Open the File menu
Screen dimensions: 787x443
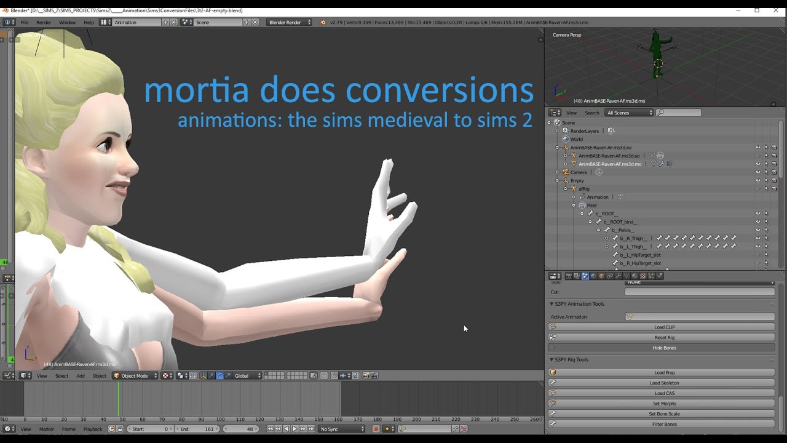point(25,22)
